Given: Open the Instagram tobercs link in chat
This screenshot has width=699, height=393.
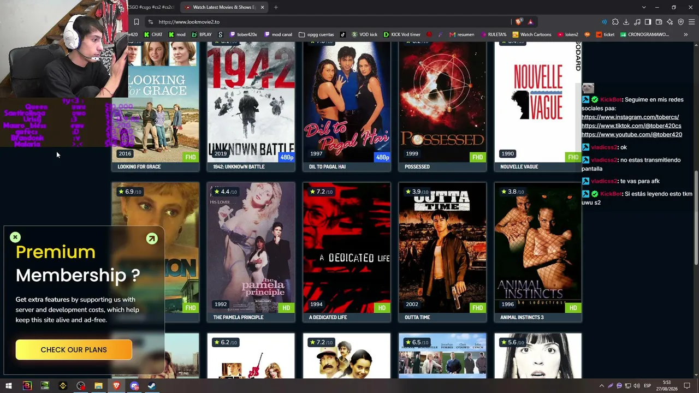Looking at the screenshot, I should (x=630, y=117).
